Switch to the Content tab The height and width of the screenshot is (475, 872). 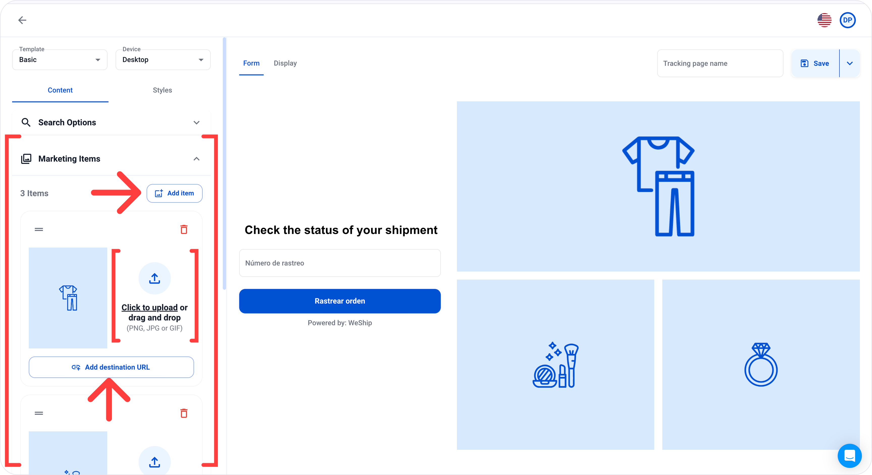pyautogui.click(x=60, y=90)
